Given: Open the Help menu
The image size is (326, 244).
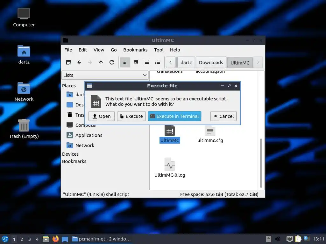Looking at the screenshot, I should click(175, 50).
